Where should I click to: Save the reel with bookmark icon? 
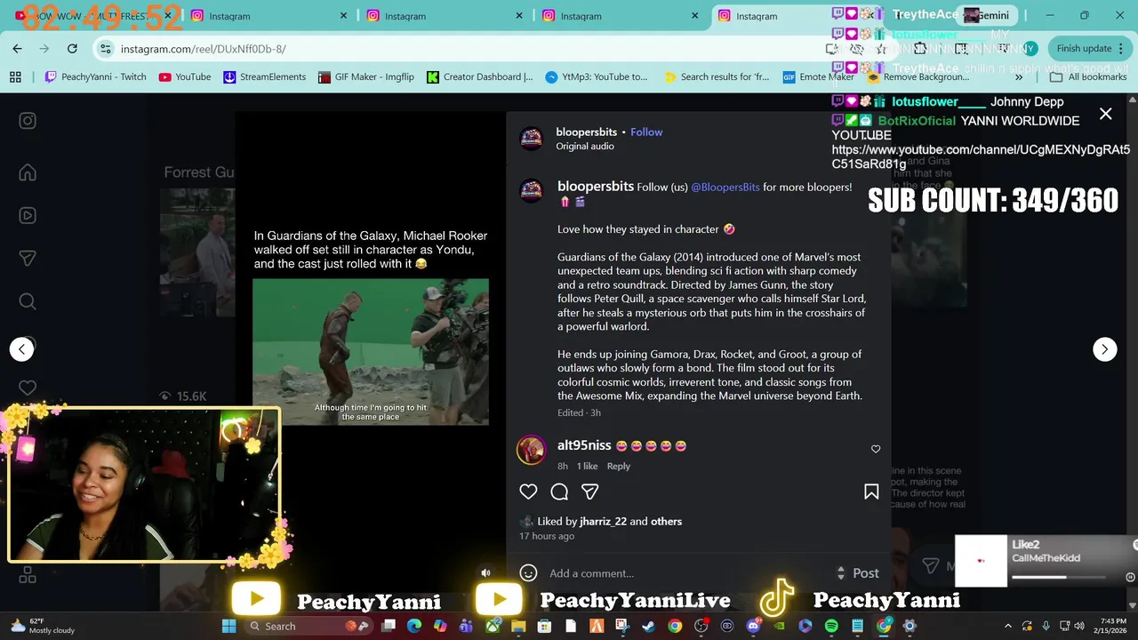coord(871,492)
